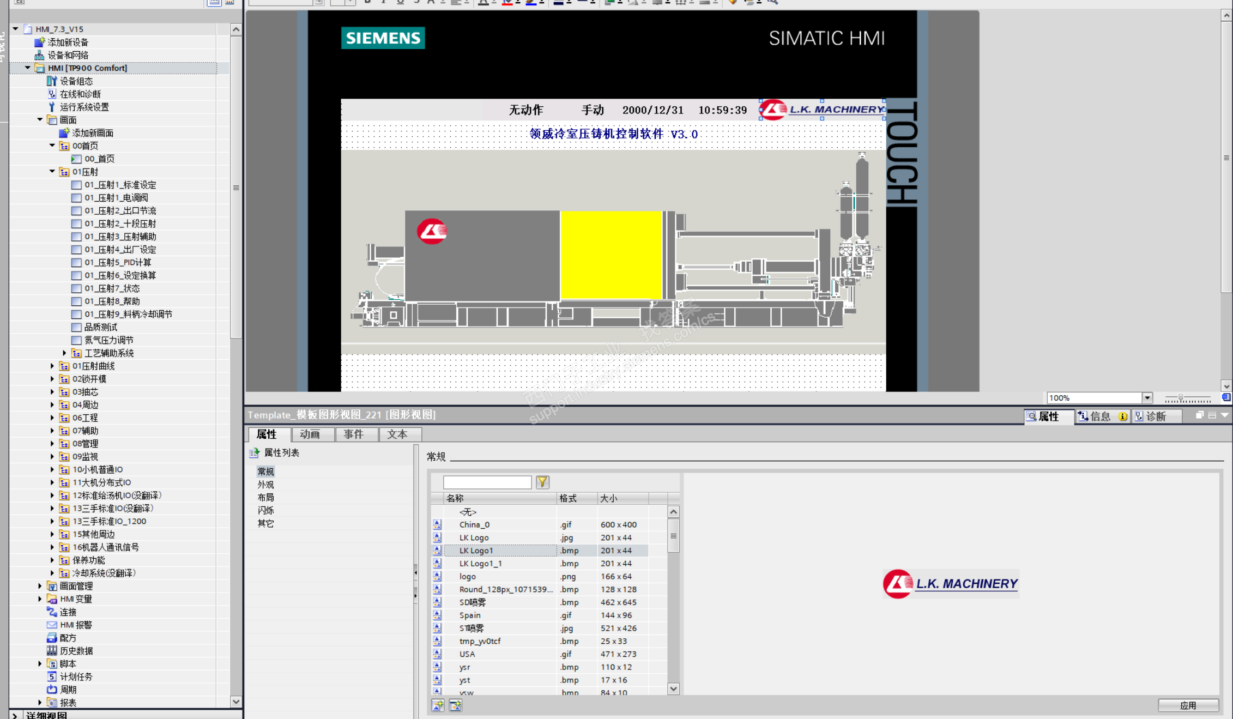Click the graphics list filter funnel icon
The width and height of the screenshot is (1233, 719).
(542, 482)
